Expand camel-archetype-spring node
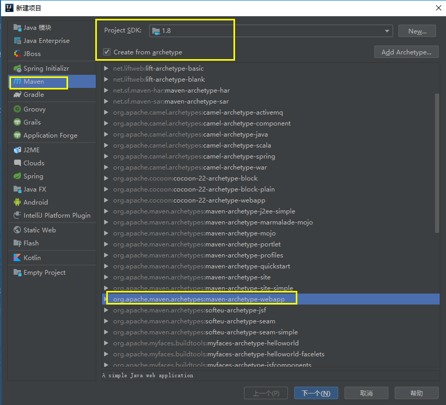Screen dimensions: 446x405 (106, 156)
